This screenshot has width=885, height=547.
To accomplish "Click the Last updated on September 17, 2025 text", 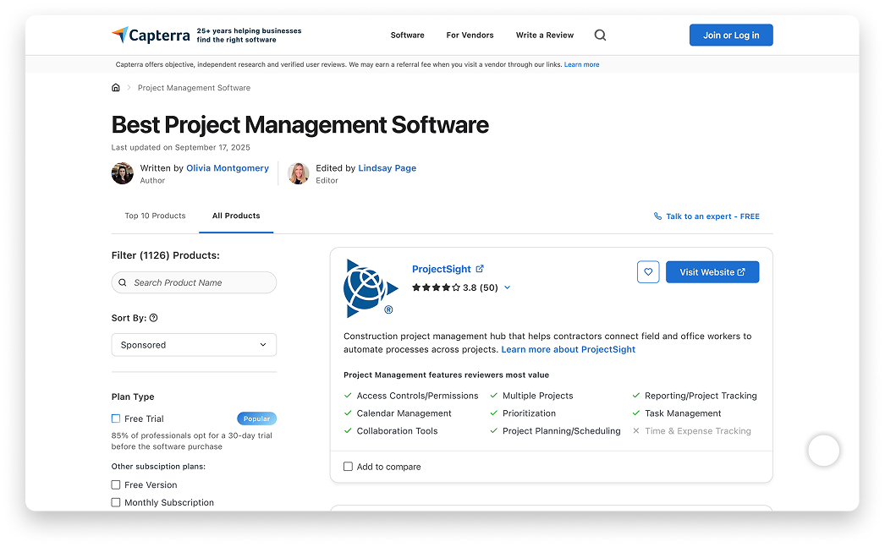I will [180, 147].
